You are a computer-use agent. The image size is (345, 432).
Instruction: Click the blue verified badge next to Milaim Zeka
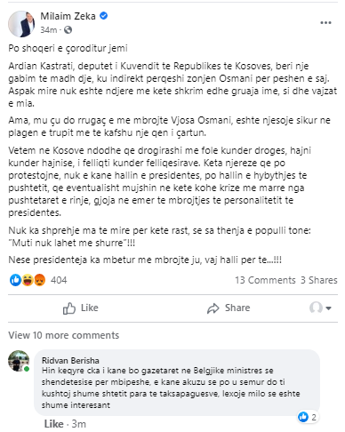(x=103, y=16)
